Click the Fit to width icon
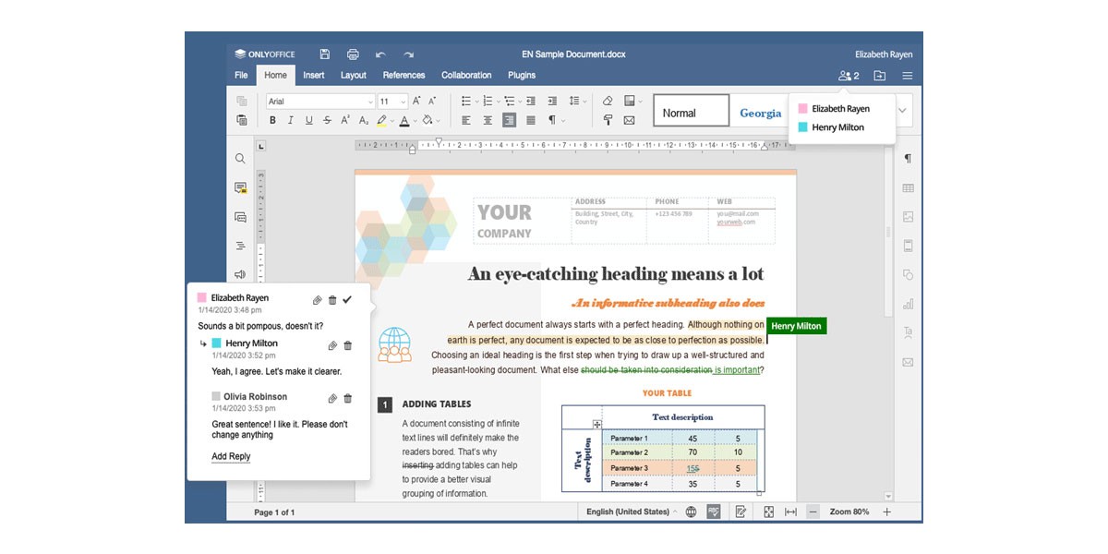 790,512
